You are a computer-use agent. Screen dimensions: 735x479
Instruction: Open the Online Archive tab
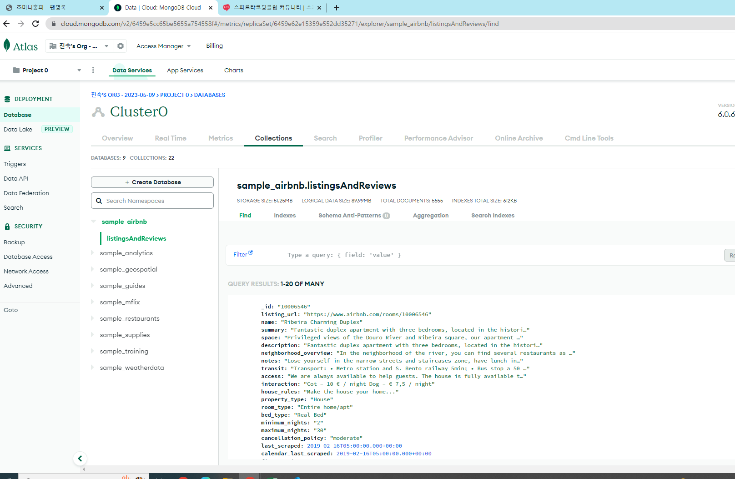[519, 138]
